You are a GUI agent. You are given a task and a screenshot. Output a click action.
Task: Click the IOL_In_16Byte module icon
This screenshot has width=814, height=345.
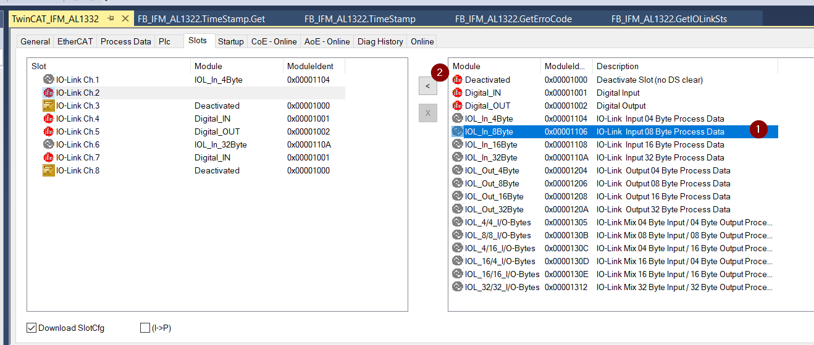coord(458,144)
